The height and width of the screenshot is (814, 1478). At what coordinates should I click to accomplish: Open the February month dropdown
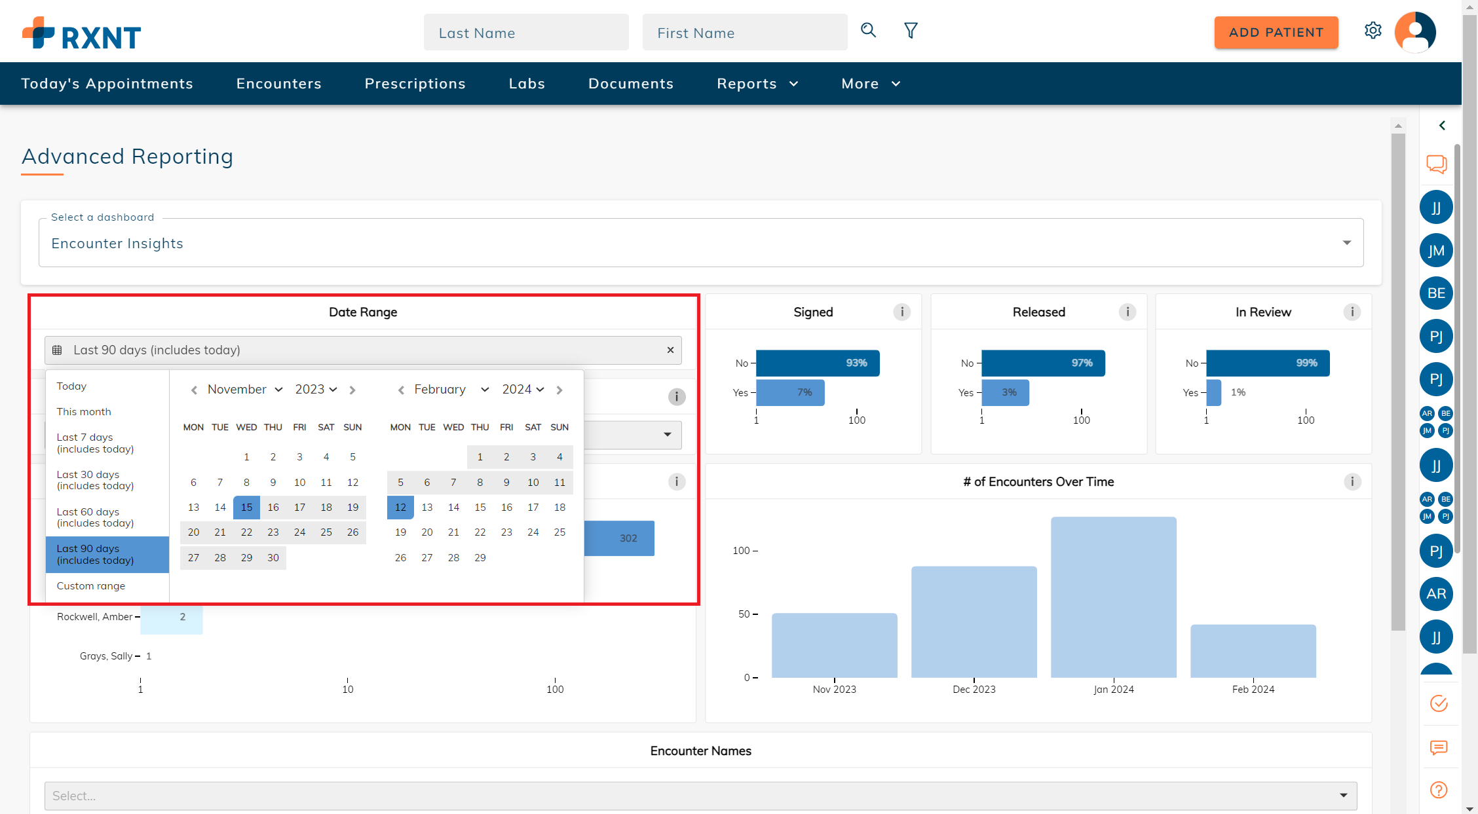pyautogui.click(x=451, y=389)
